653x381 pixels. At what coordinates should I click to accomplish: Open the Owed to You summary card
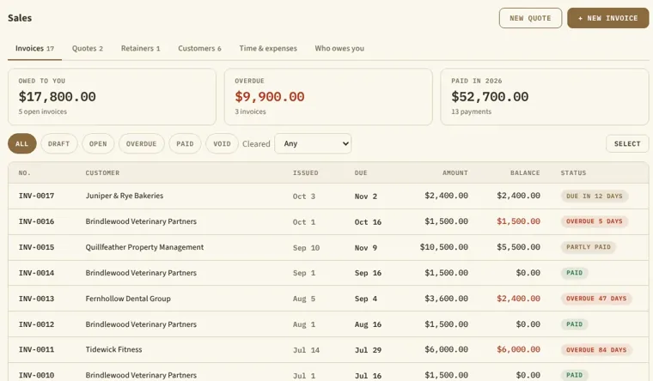[x=112, y=96]
